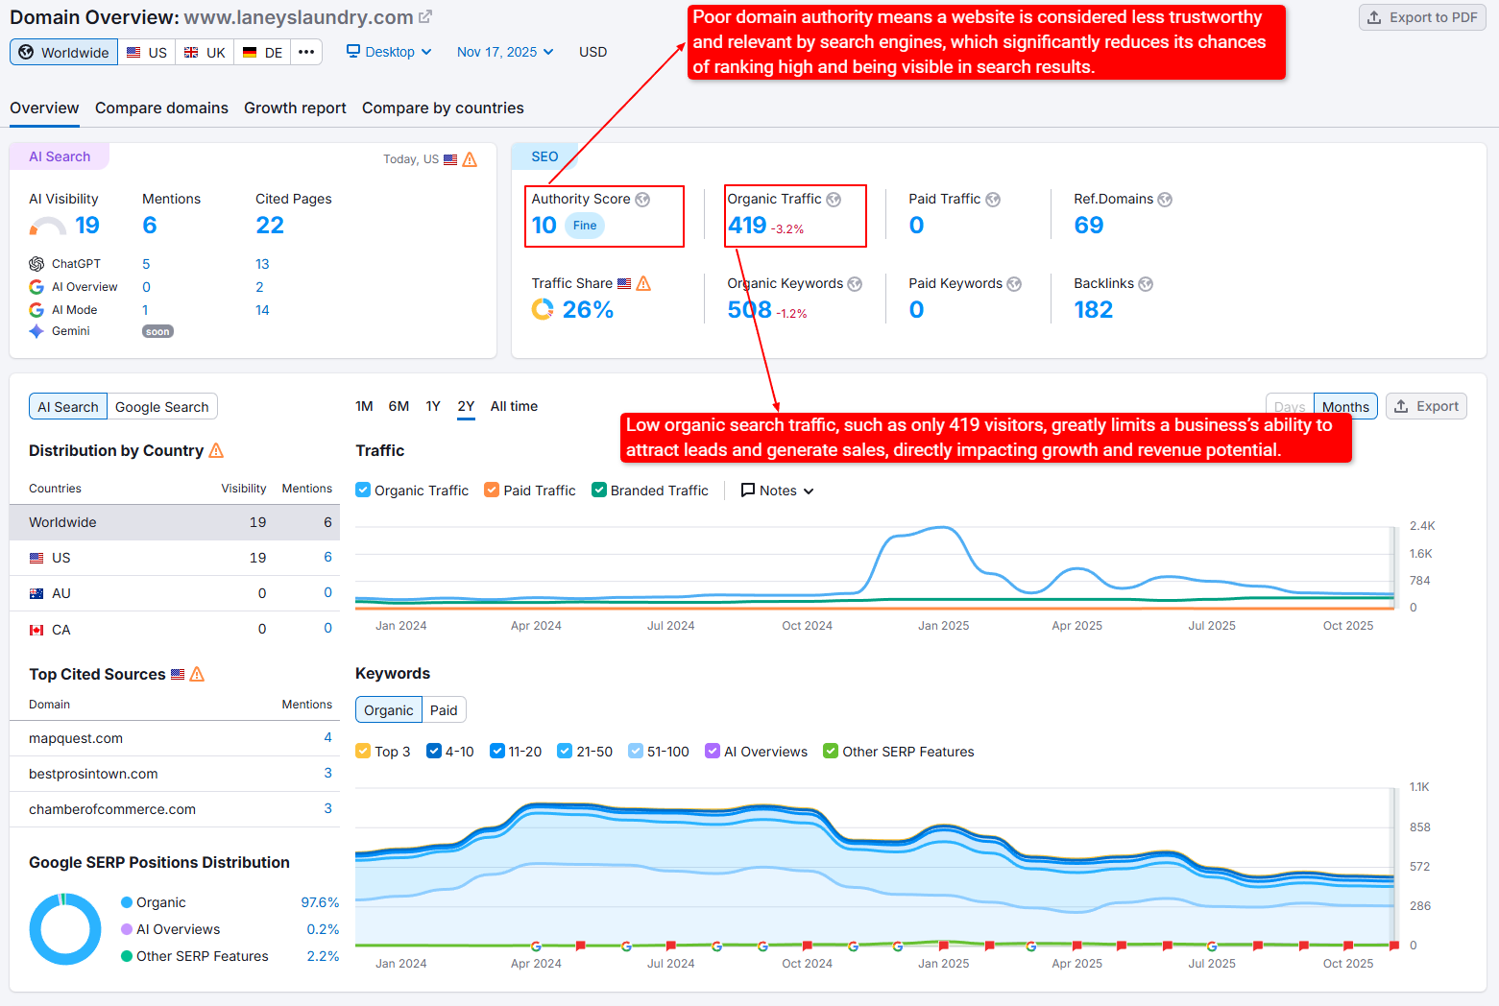Click the Paid Keywords info globe icon
This screenshot has width=1499, height=1006.
tap(1014, 284)
